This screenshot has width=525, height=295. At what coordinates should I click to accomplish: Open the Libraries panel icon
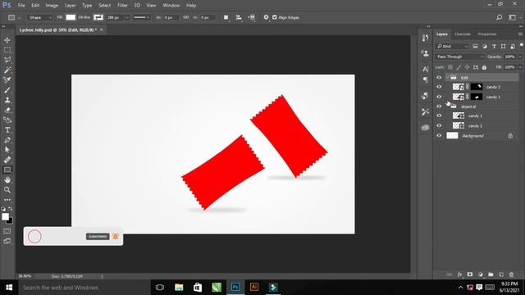pyautogui.click(x=425, y=128)
